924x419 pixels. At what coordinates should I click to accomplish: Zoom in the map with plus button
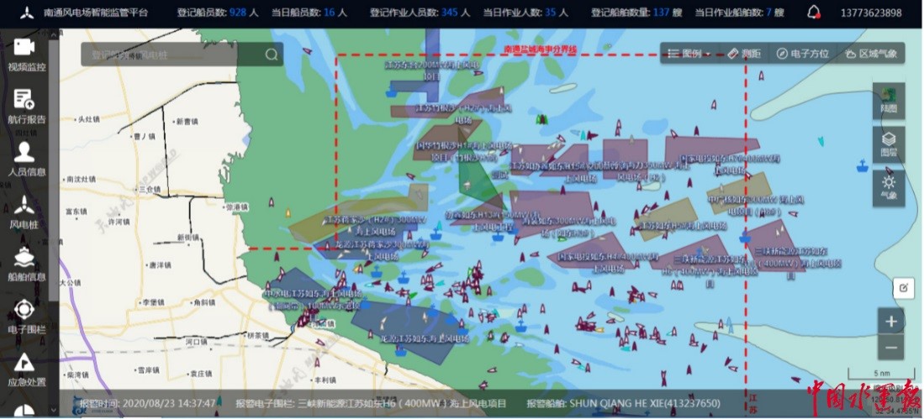click(891, 321)
